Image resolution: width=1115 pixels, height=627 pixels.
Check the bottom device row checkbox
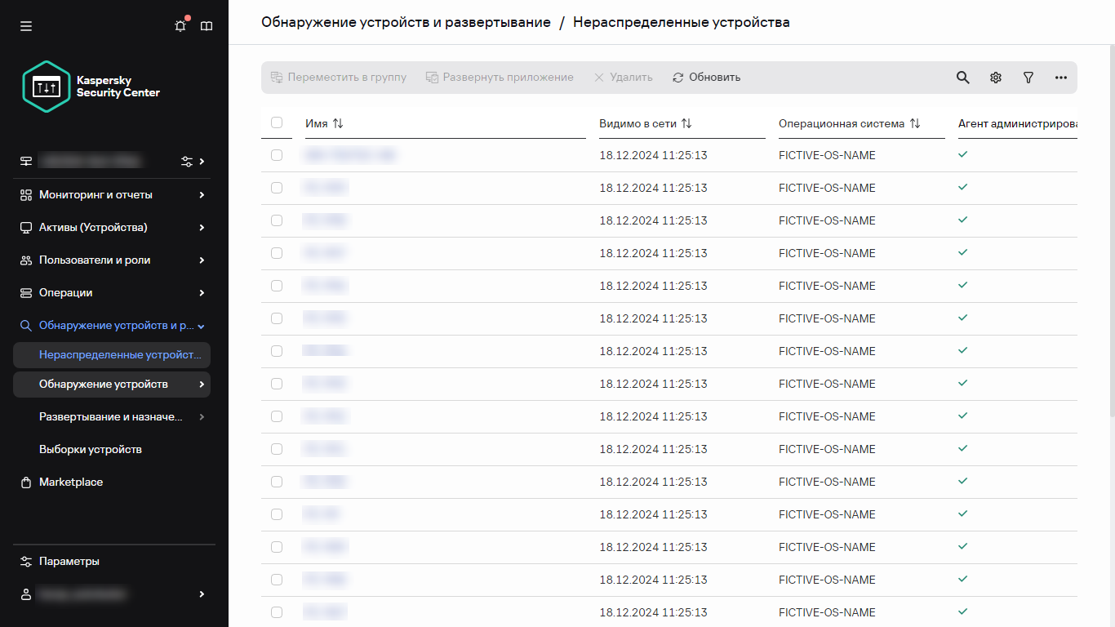point(277,611)
